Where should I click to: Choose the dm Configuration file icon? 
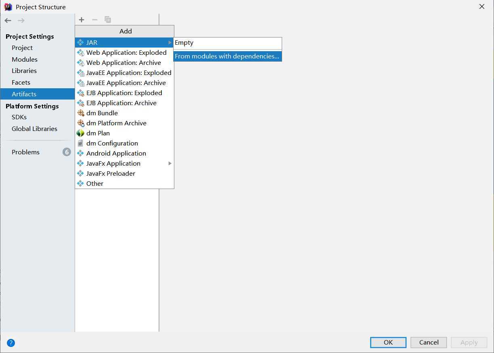click(80, 143)
